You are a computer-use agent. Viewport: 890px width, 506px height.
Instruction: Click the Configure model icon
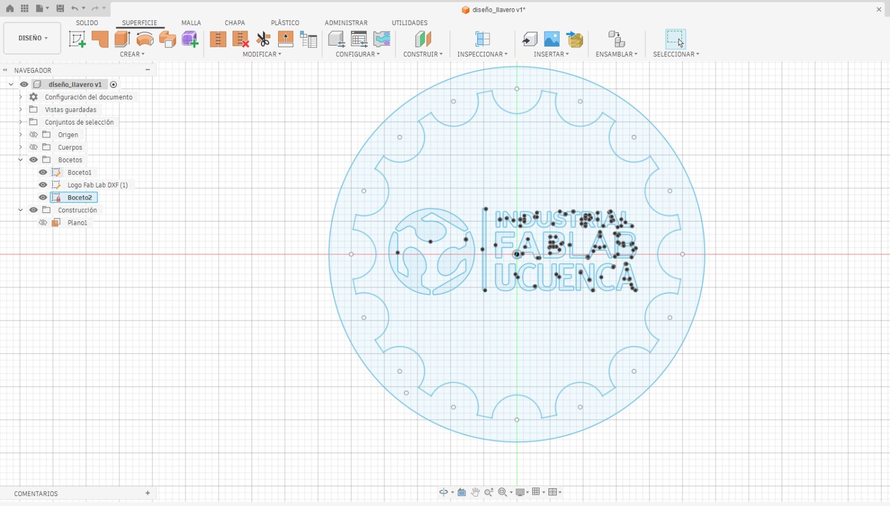[337, 39]
